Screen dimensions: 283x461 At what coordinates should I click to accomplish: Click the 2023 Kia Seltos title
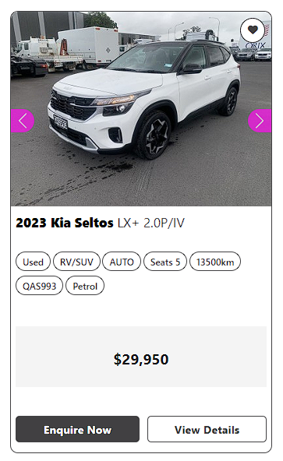pos(65,223)
